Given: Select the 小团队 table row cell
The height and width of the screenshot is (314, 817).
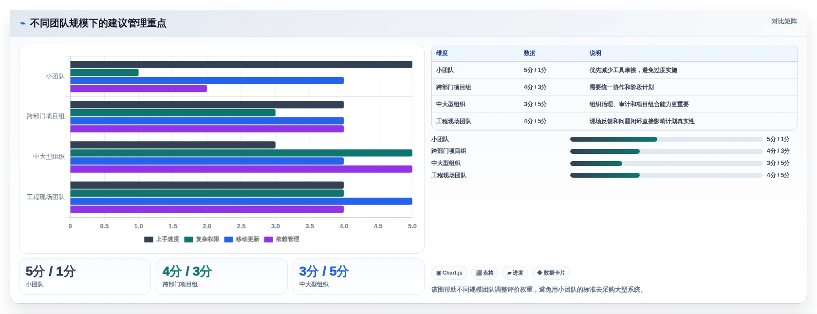Looking at the screenshot, I should point(445,70).
